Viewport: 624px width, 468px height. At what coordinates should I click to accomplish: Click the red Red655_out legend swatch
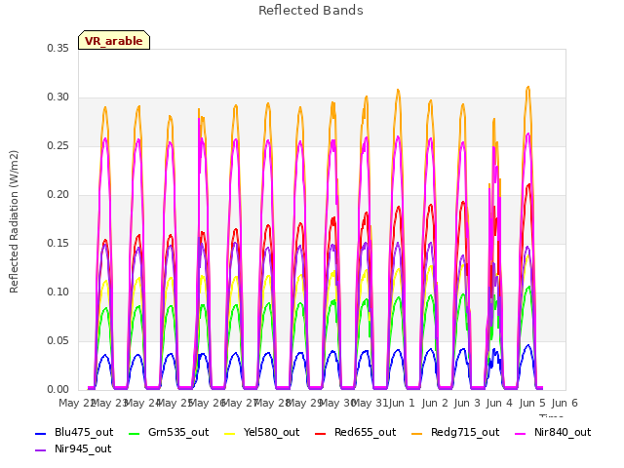321,433
